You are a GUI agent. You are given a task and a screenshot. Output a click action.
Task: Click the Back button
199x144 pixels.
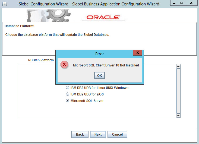click(x=80, y=134)
